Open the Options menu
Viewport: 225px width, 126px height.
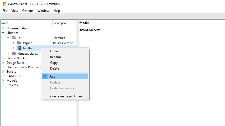tap(28, 11)
